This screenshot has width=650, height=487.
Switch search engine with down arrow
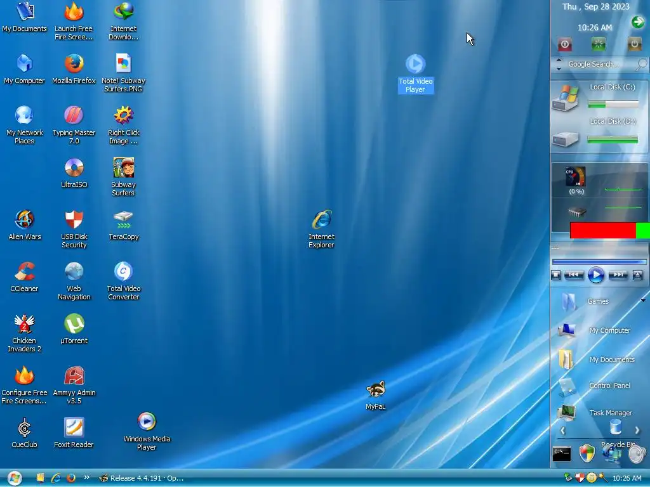(x=559, y=68)
